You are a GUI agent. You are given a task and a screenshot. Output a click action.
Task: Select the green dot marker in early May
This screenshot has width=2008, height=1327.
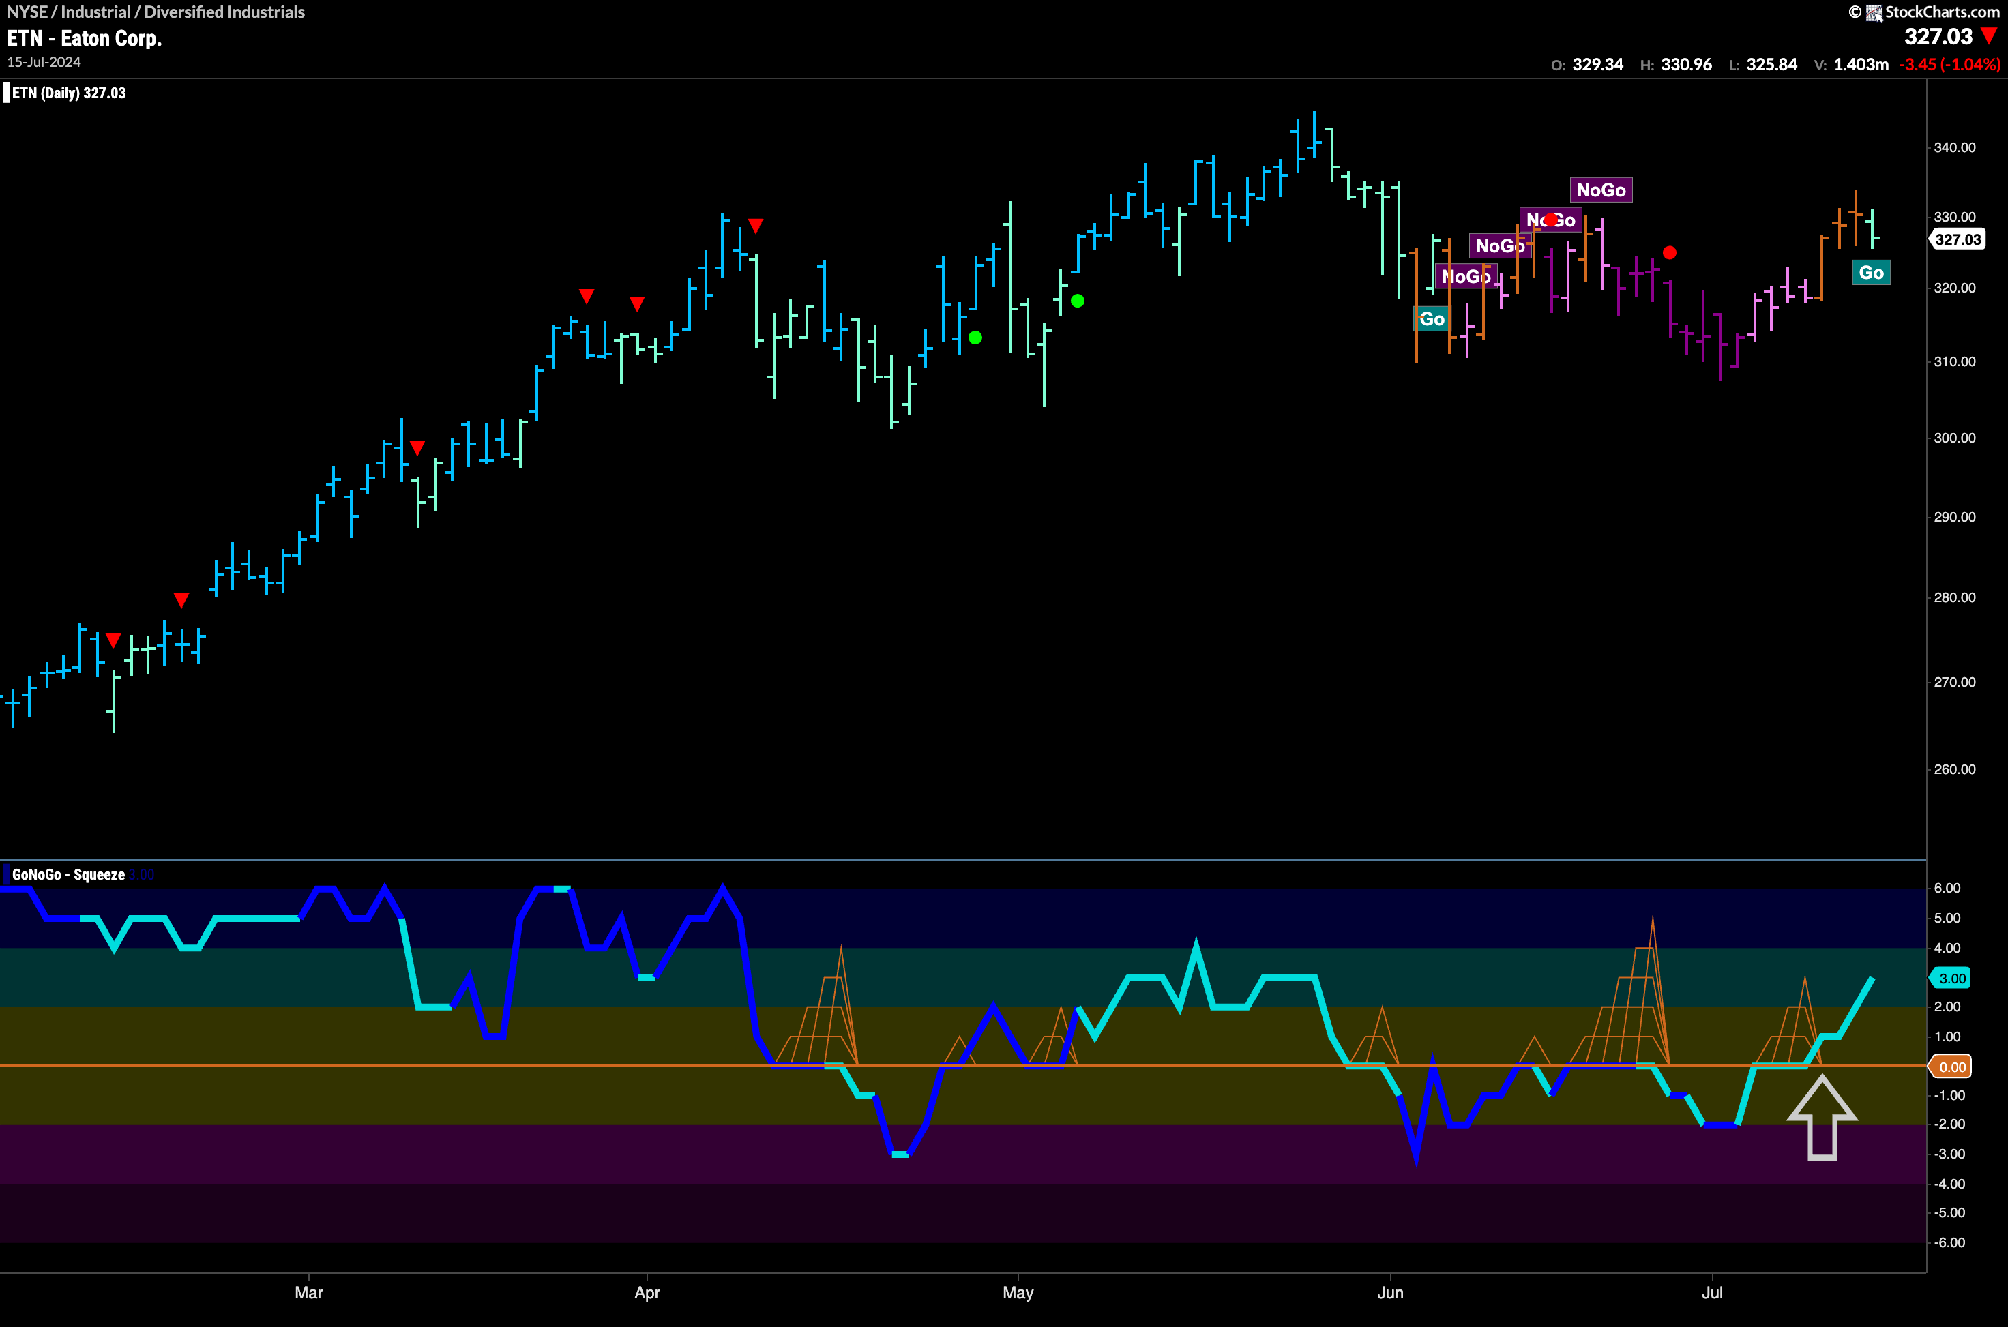pos(1078,301)
